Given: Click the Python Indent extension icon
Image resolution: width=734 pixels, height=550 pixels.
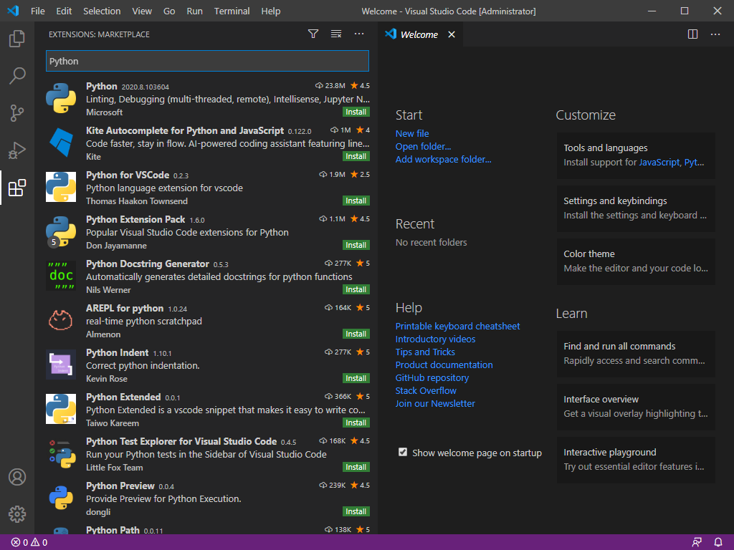Looking at the screenshot, I should [61, 365].
